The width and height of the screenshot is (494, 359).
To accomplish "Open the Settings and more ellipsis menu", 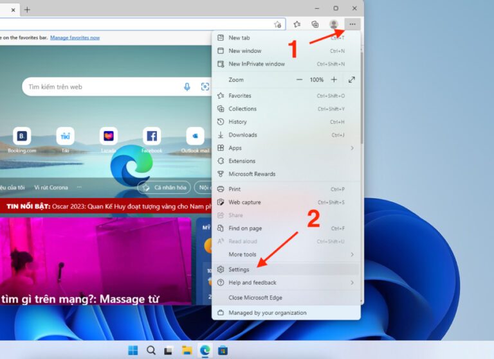I will (352, 24).
